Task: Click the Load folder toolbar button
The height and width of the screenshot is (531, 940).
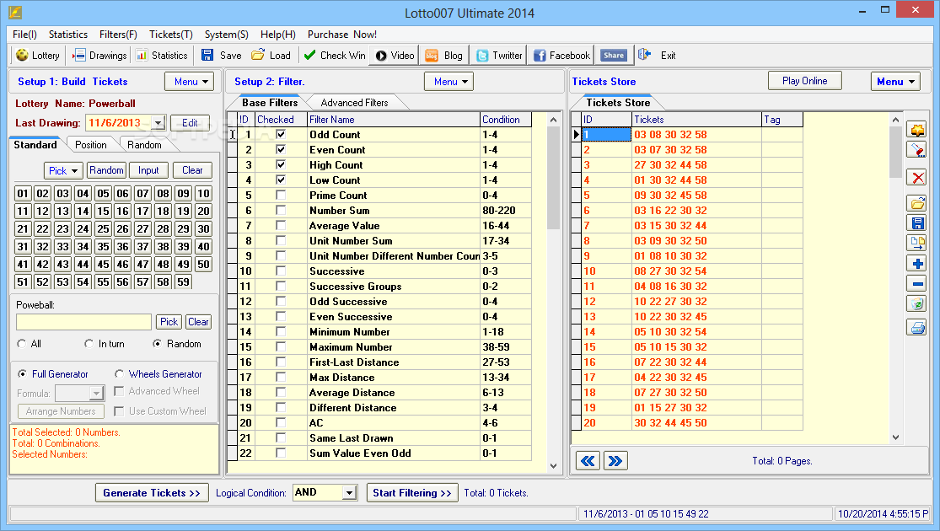Action: point(271,55)
